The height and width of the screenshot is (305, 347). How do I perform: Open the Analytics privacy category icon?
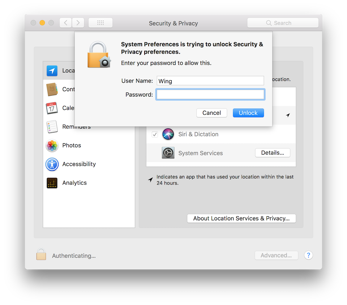52,183
